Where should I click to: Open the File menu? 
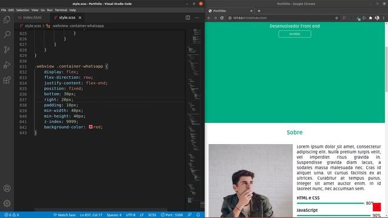4,10
